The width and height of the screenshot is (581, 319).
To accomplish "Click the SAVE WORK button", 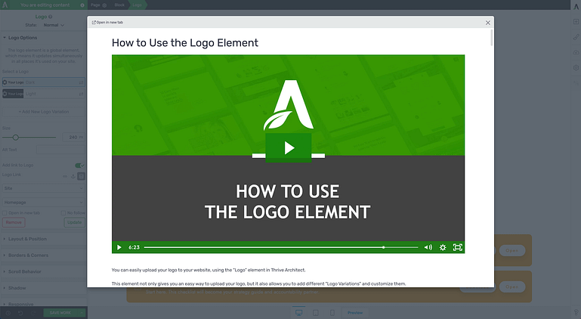I will click(60, 312).
